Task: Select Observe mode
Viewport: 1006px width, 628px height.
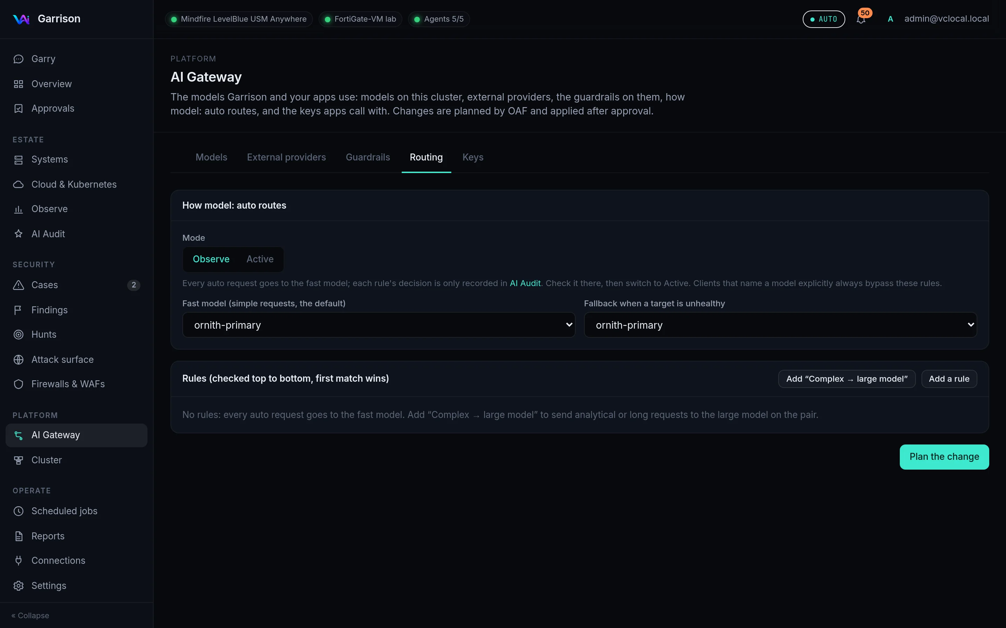Action: [211, 259]
